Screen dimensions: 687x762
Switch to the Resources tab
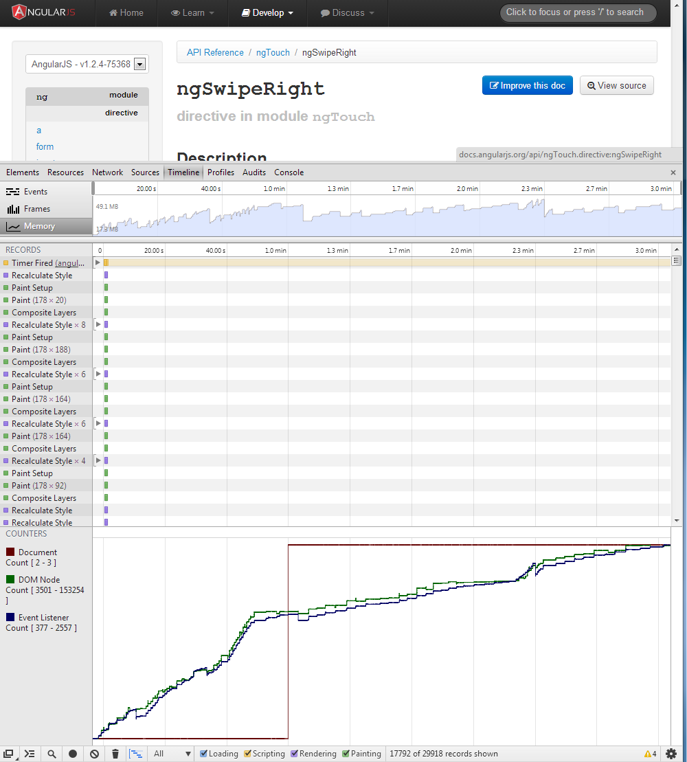pyautogui.click(x=65, y=172)
